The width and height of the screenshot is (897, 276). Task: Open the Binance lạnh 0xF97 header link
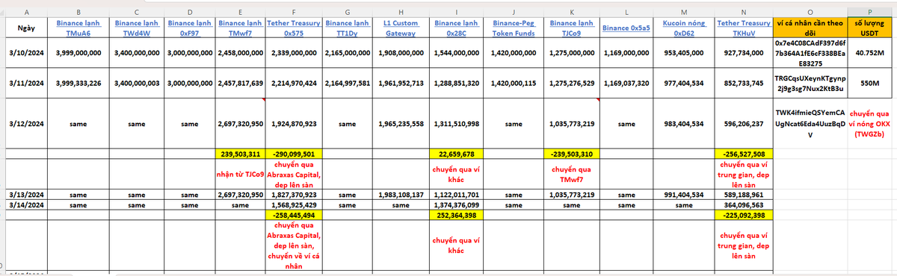pos(189,28)
